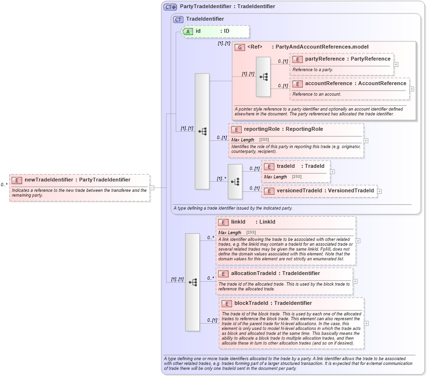Expand the partyReference element
Image resolution: width=427 pixels, height=376 pixels.
point(396,64)
